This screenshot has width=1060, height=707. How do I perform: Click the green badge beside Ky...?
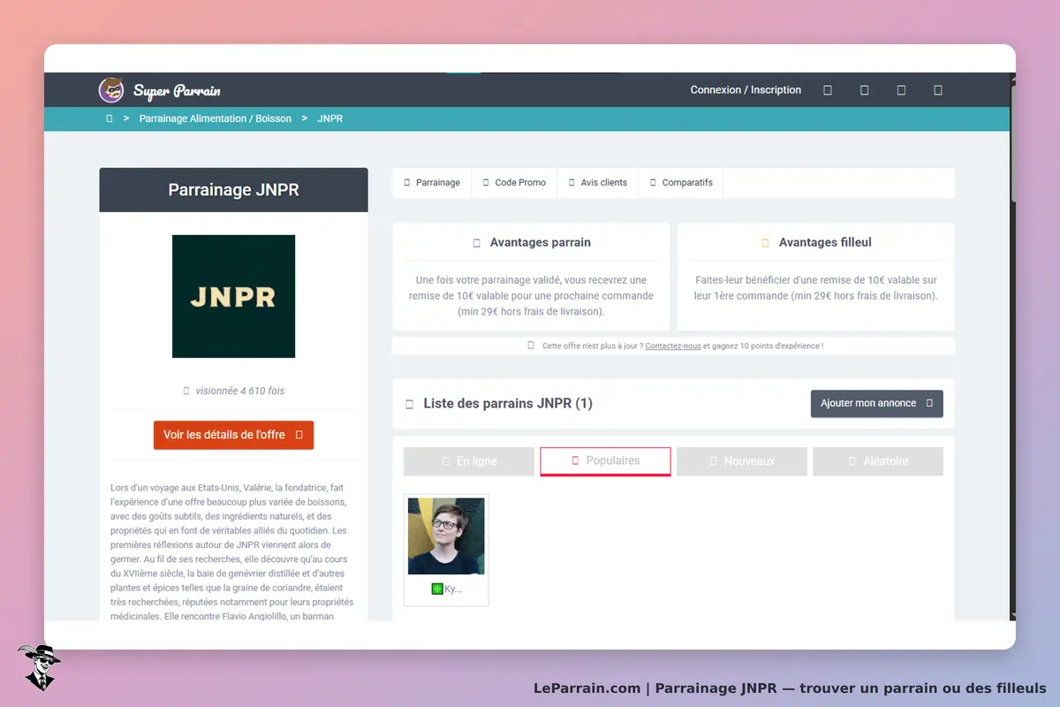(437, 589)
